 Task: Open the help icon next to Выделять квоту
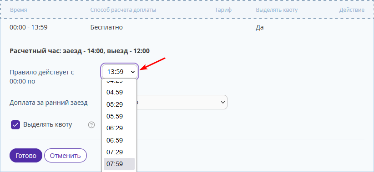coord(91,125)
